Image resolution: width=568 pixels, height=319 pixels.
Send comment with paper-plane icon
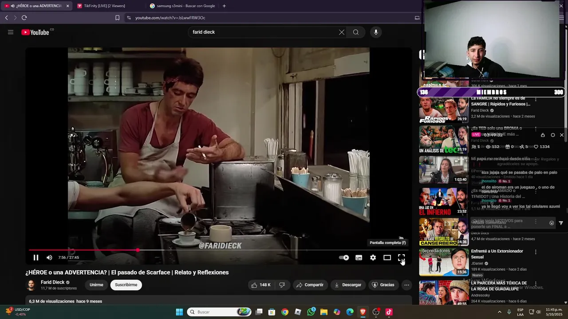point(561,223)
